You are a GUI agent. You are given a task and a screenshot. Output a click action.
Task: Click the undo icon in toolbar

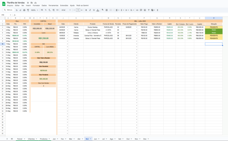point(16,10)
